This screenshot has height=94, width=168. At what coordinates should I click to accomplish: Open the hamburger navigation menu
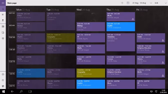tap(3, 3)
